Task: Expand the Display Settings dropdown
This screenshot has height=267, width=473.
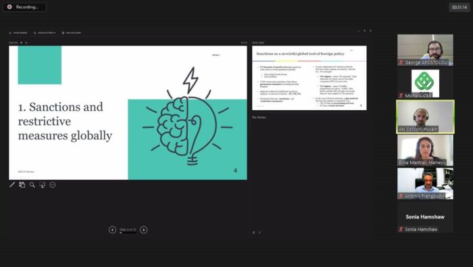Action: coord(45,32)
